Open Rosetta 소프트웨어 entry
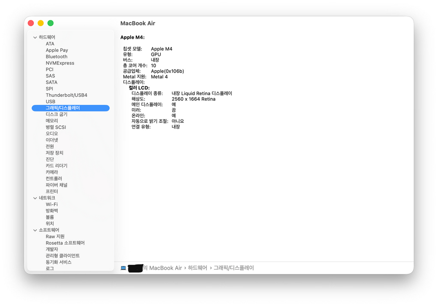Screen dimensions: 438x306 [x=65, y=243]
